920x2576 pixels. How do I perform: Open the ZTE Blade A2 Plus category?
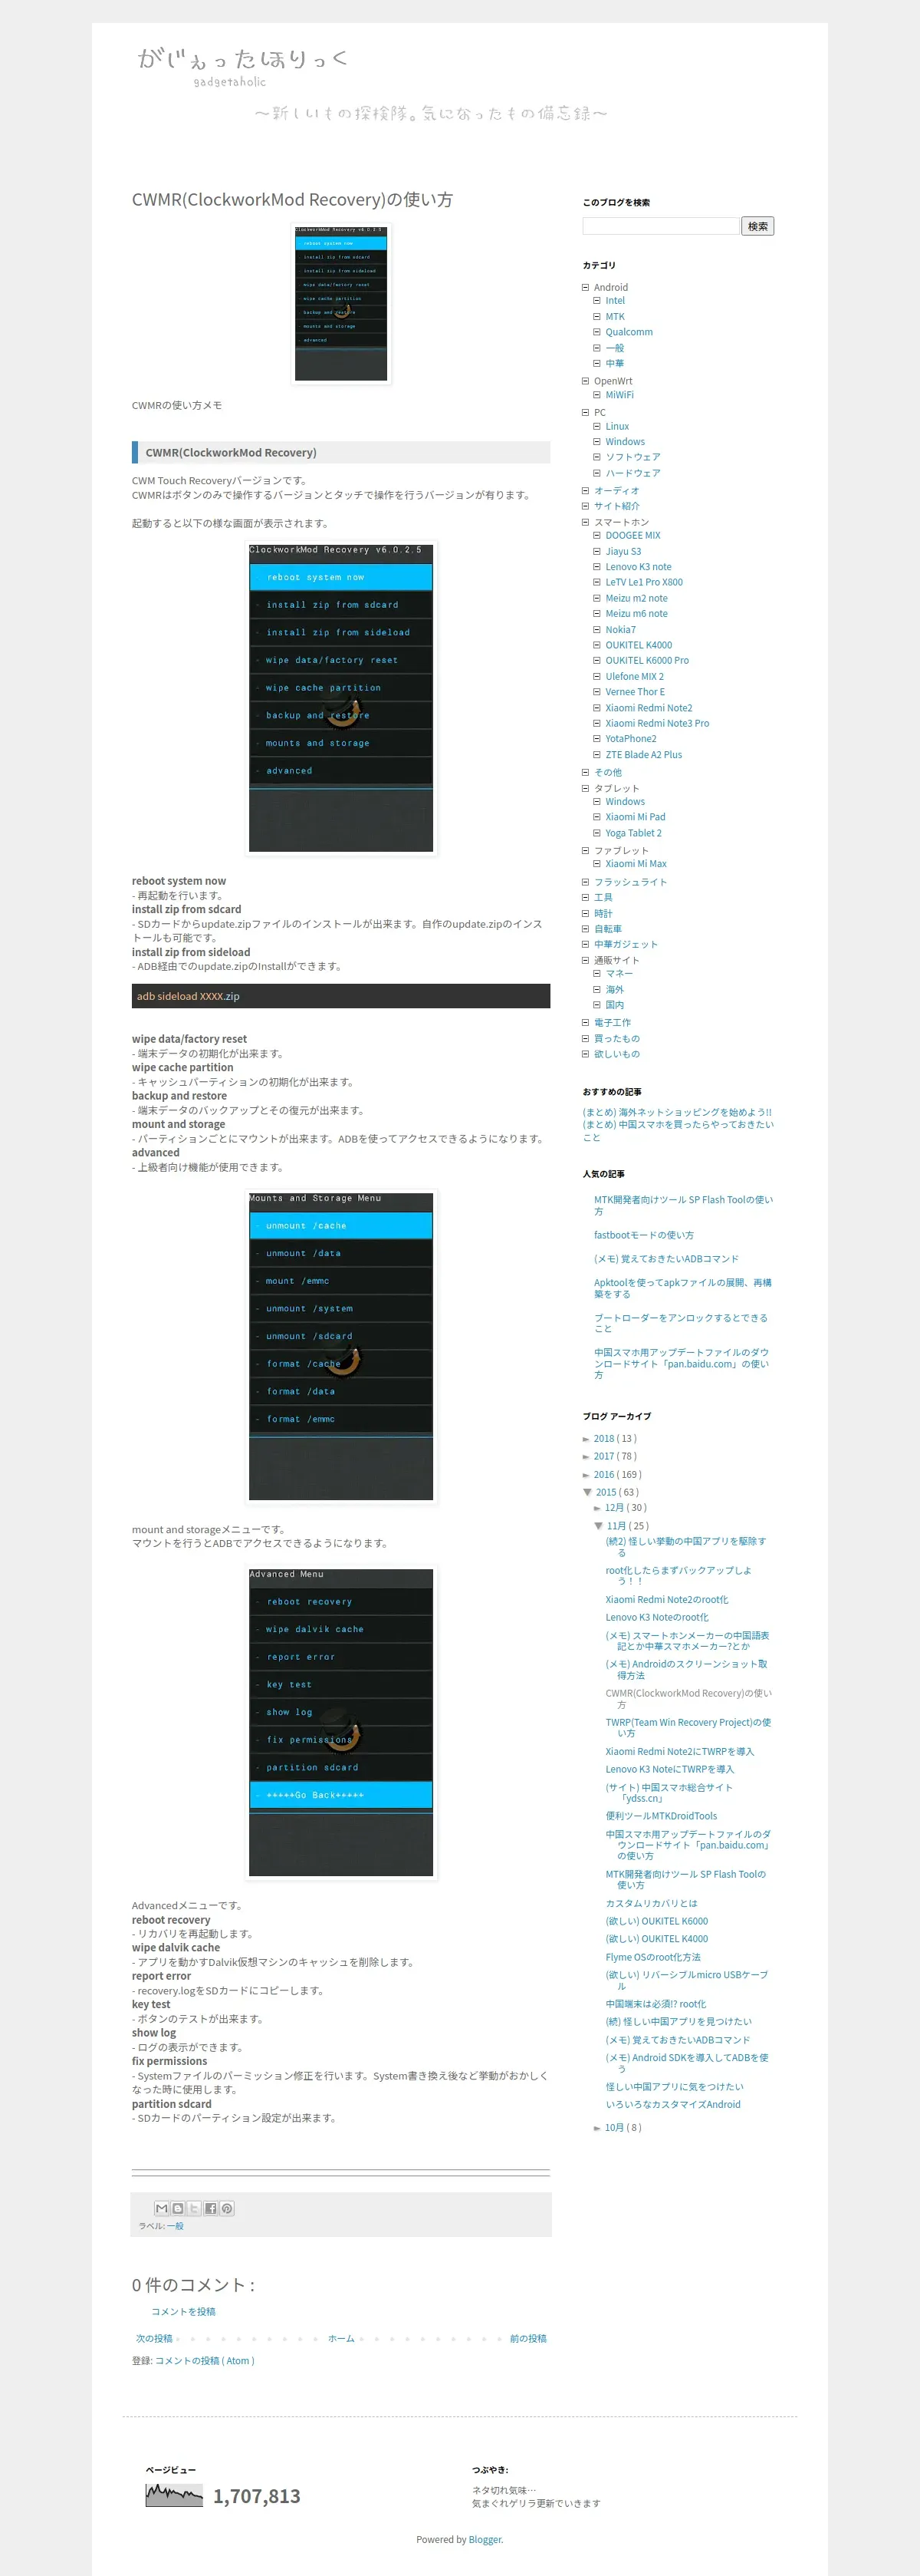[643, 755]
